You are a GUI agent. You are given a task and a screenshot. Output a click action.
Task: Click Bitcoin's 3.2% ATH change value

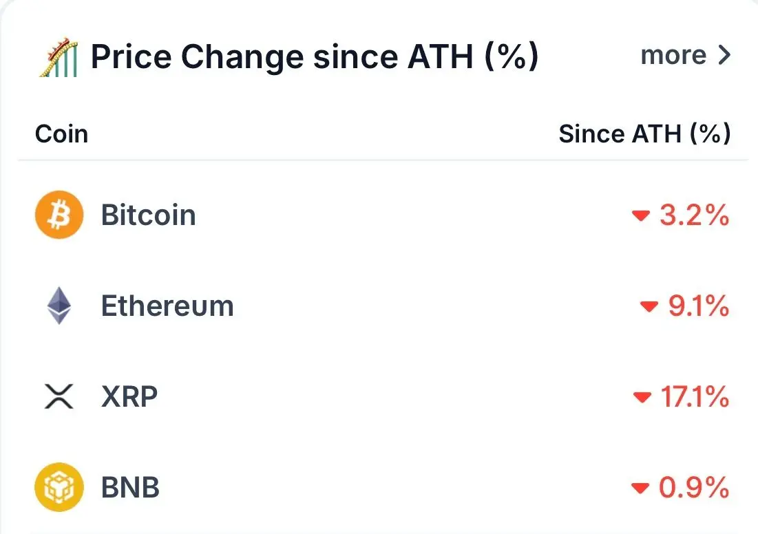(x=694, y=216)
